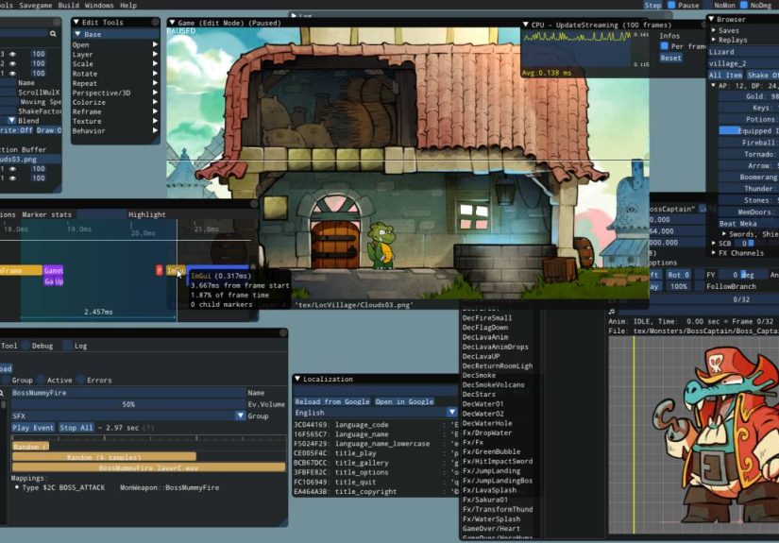Open the Perspective/3D submenu in Edit Tools
The height and width of the screenshot is (543, 779).
115,93
